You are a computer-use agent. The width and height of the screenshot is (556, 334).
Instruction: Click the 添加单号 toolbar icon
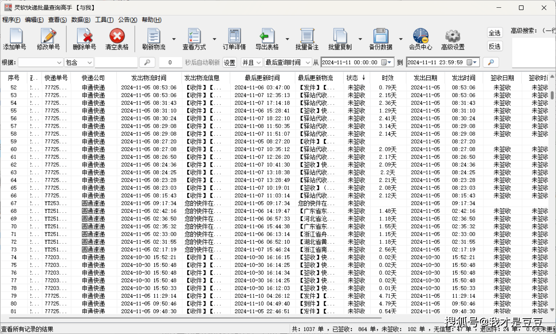pyautogui.click(x=15, y=39)
